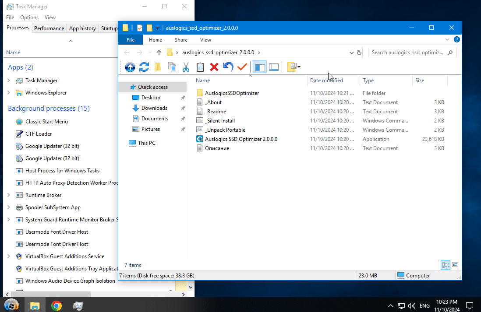Click the blue Undo arrow toolbar icon
The image size is (481, 312).
(228, 67)
